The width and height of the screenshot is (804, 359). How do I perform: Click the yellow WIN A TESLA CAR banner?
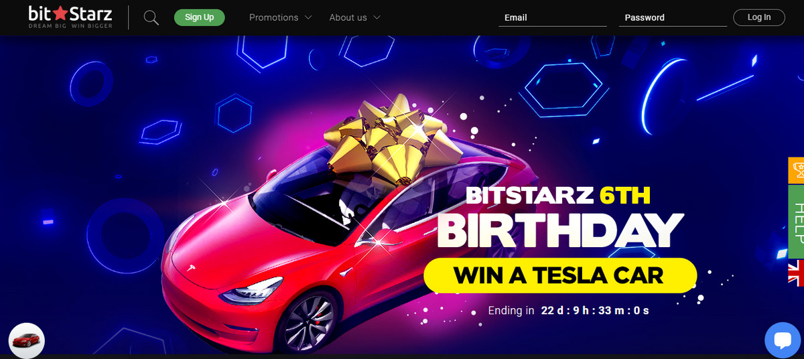(560, 275)
